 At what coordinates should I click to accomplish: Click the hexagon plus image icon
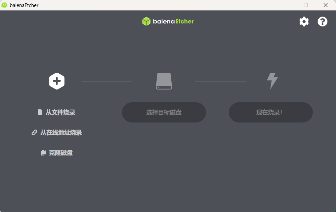(57, 81)
